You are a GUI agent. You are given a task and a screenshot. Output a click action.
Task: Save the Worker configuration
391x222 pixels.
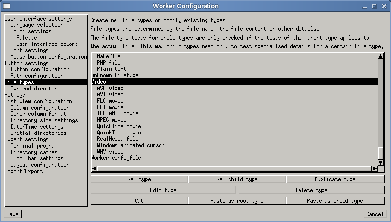[x=12, y=214]
